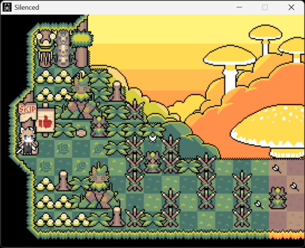Click the small log on the ground

81,133
